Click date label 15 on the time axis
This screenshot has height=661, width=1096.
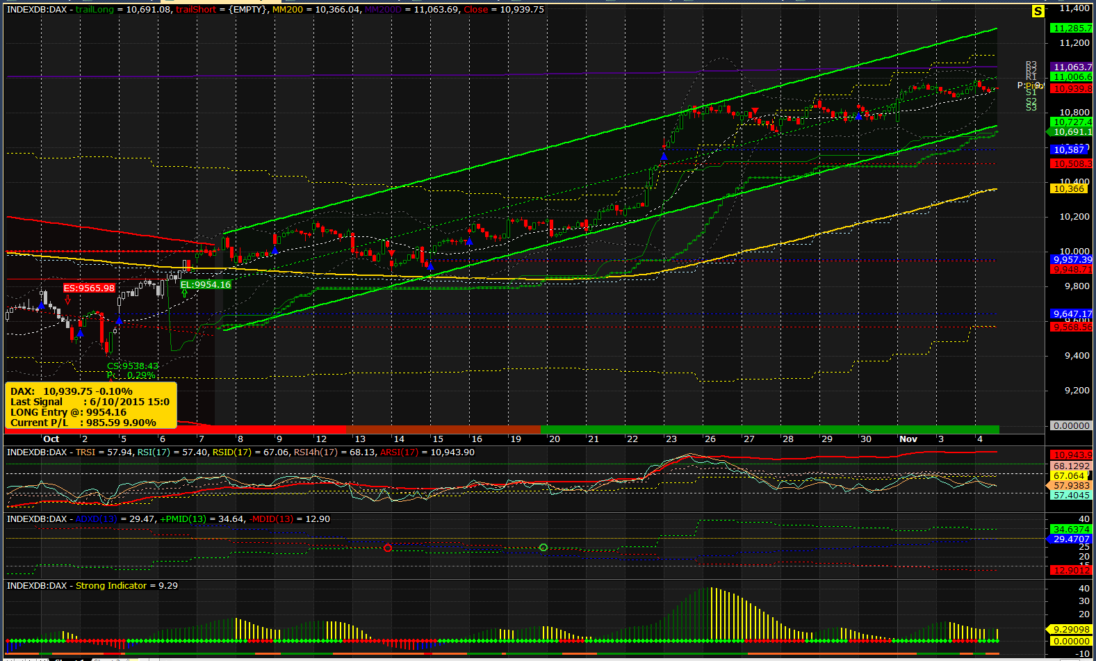(x=438, y=439)
